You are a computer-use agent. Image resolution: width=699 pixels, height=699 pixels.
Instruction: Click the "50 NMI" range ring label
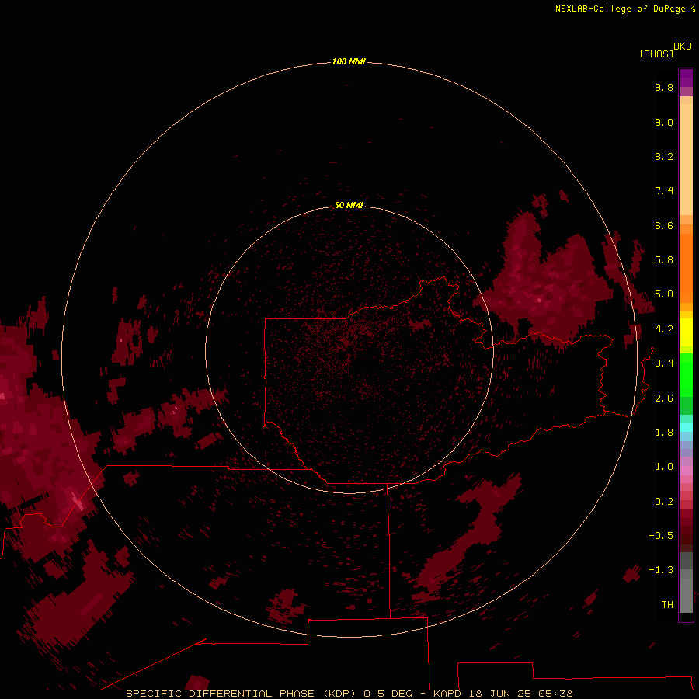click(349, 205)
